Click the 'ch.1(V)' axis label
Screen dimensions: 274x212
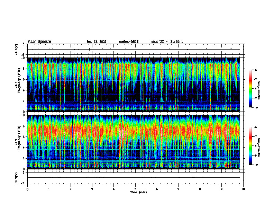pos(17,49)
